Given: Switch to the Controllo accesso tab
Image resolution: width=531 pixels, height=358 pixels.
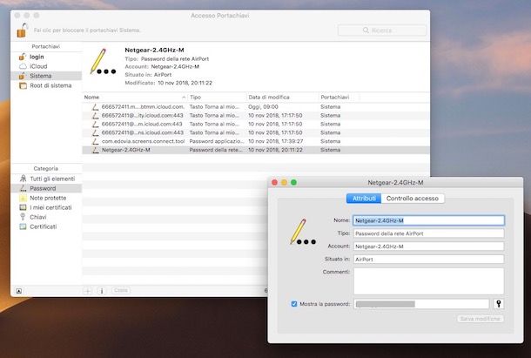Looking at the screenshot, I should pos(413,199).
